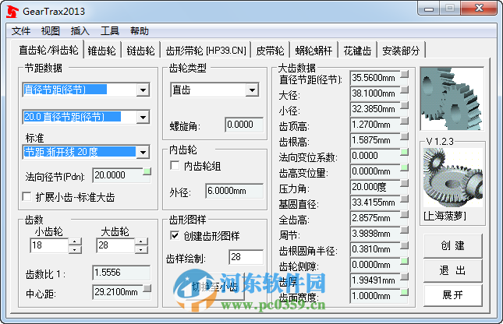This screenshot has height=324, width=503.
Task: Click the small square beside 齿根高 value
Action: pyautogui.click(x=405, y=137)
